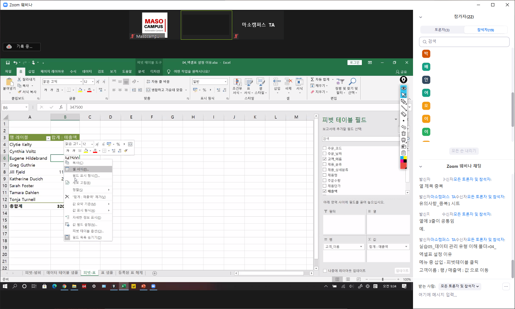Viewport: 515px width, 309px height.
Task: Click the Save icon in Excel toolbar
Action: [8, 63]
